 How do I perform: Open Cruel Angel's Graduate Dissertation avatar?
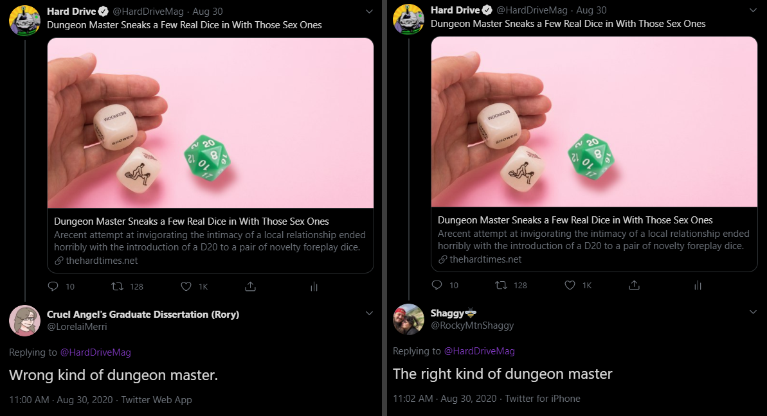(x=24, y=320)
